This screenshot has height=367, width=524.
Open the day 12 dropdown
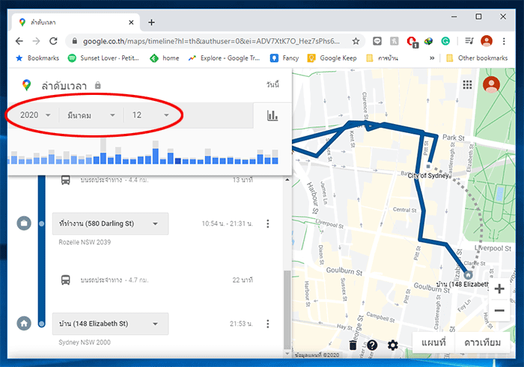[150, 115]
